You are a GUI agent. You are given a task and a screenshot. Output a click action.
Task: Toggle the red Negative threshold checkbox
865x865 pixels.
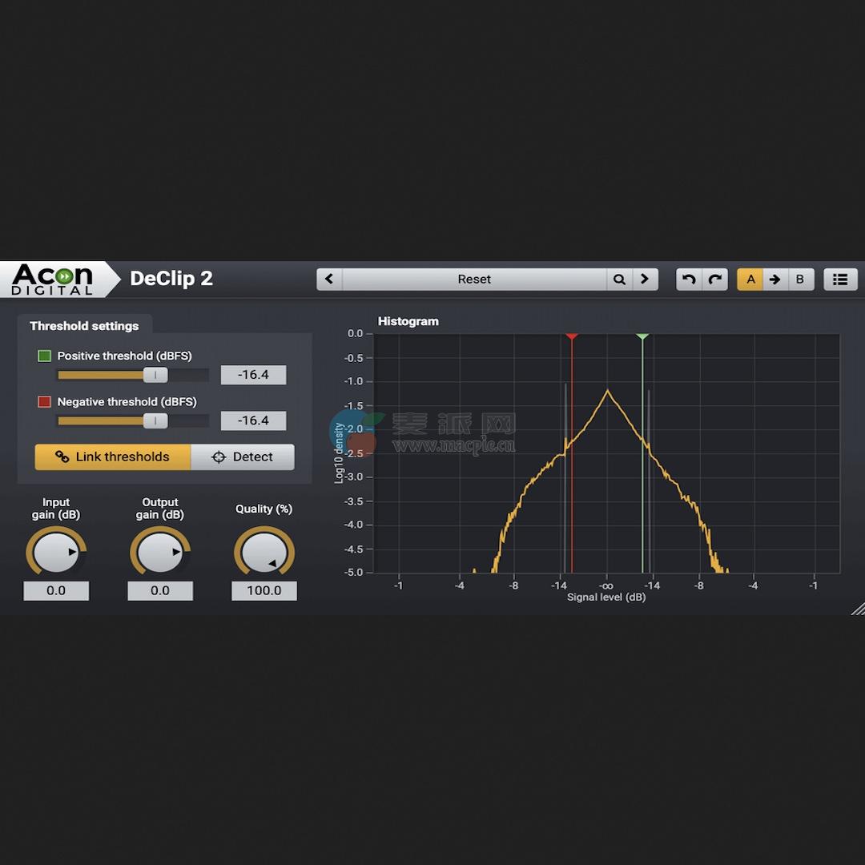(x=44, y=401)
